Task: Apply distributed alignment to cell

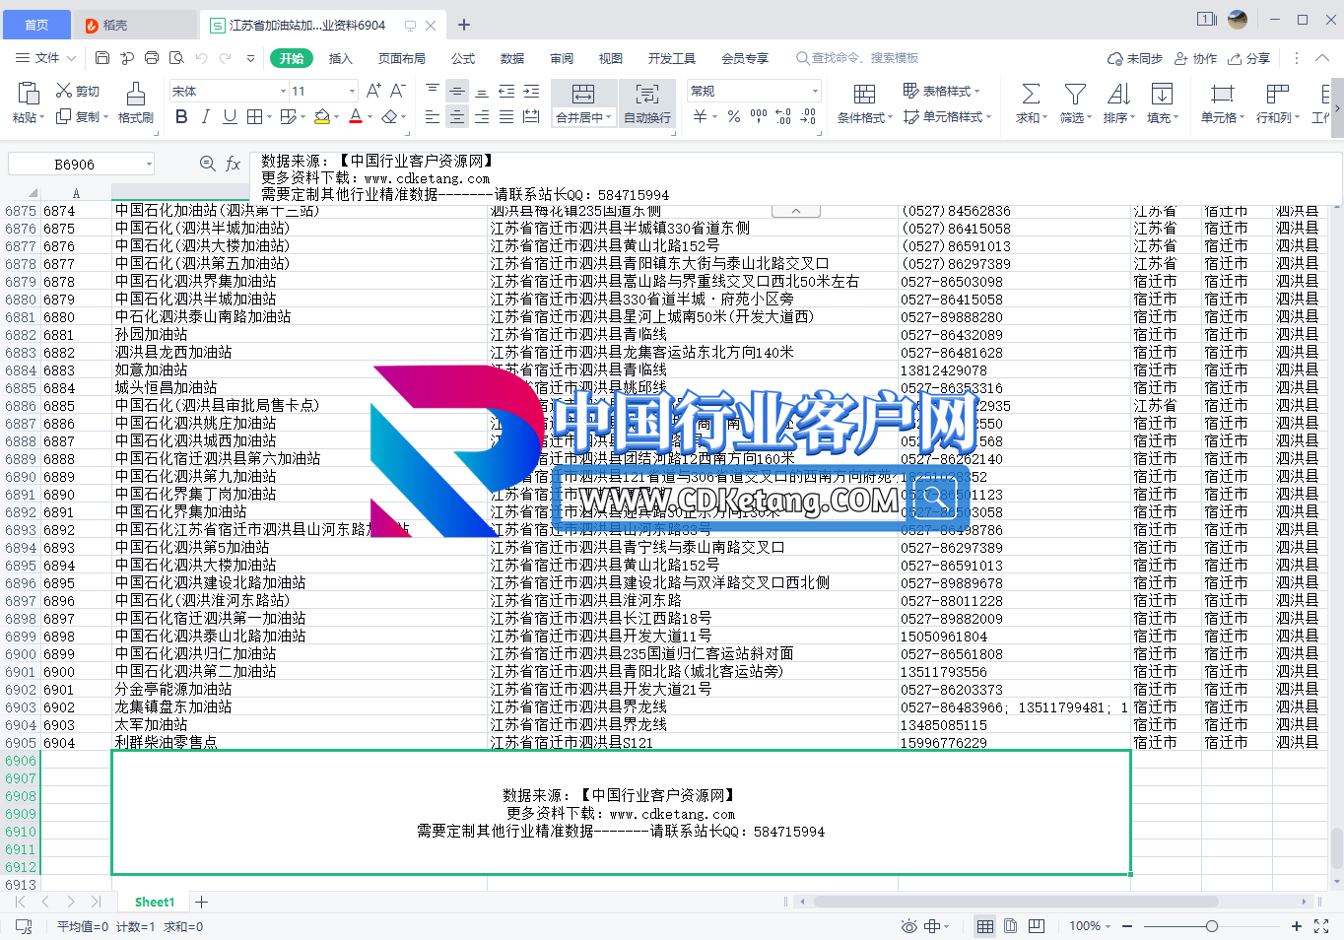Action: pos(531,116)
